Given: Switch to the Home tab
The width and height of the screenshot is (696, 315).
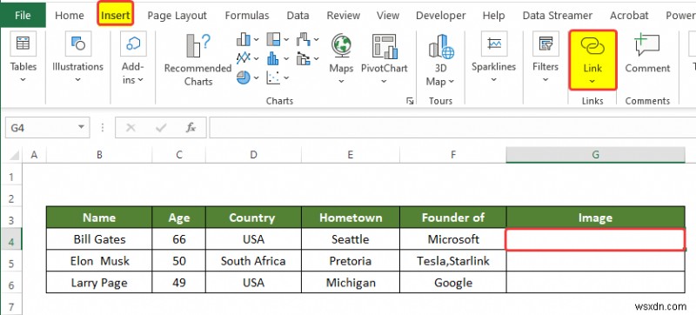Looking at the screenshot, I should click(70, 16).
